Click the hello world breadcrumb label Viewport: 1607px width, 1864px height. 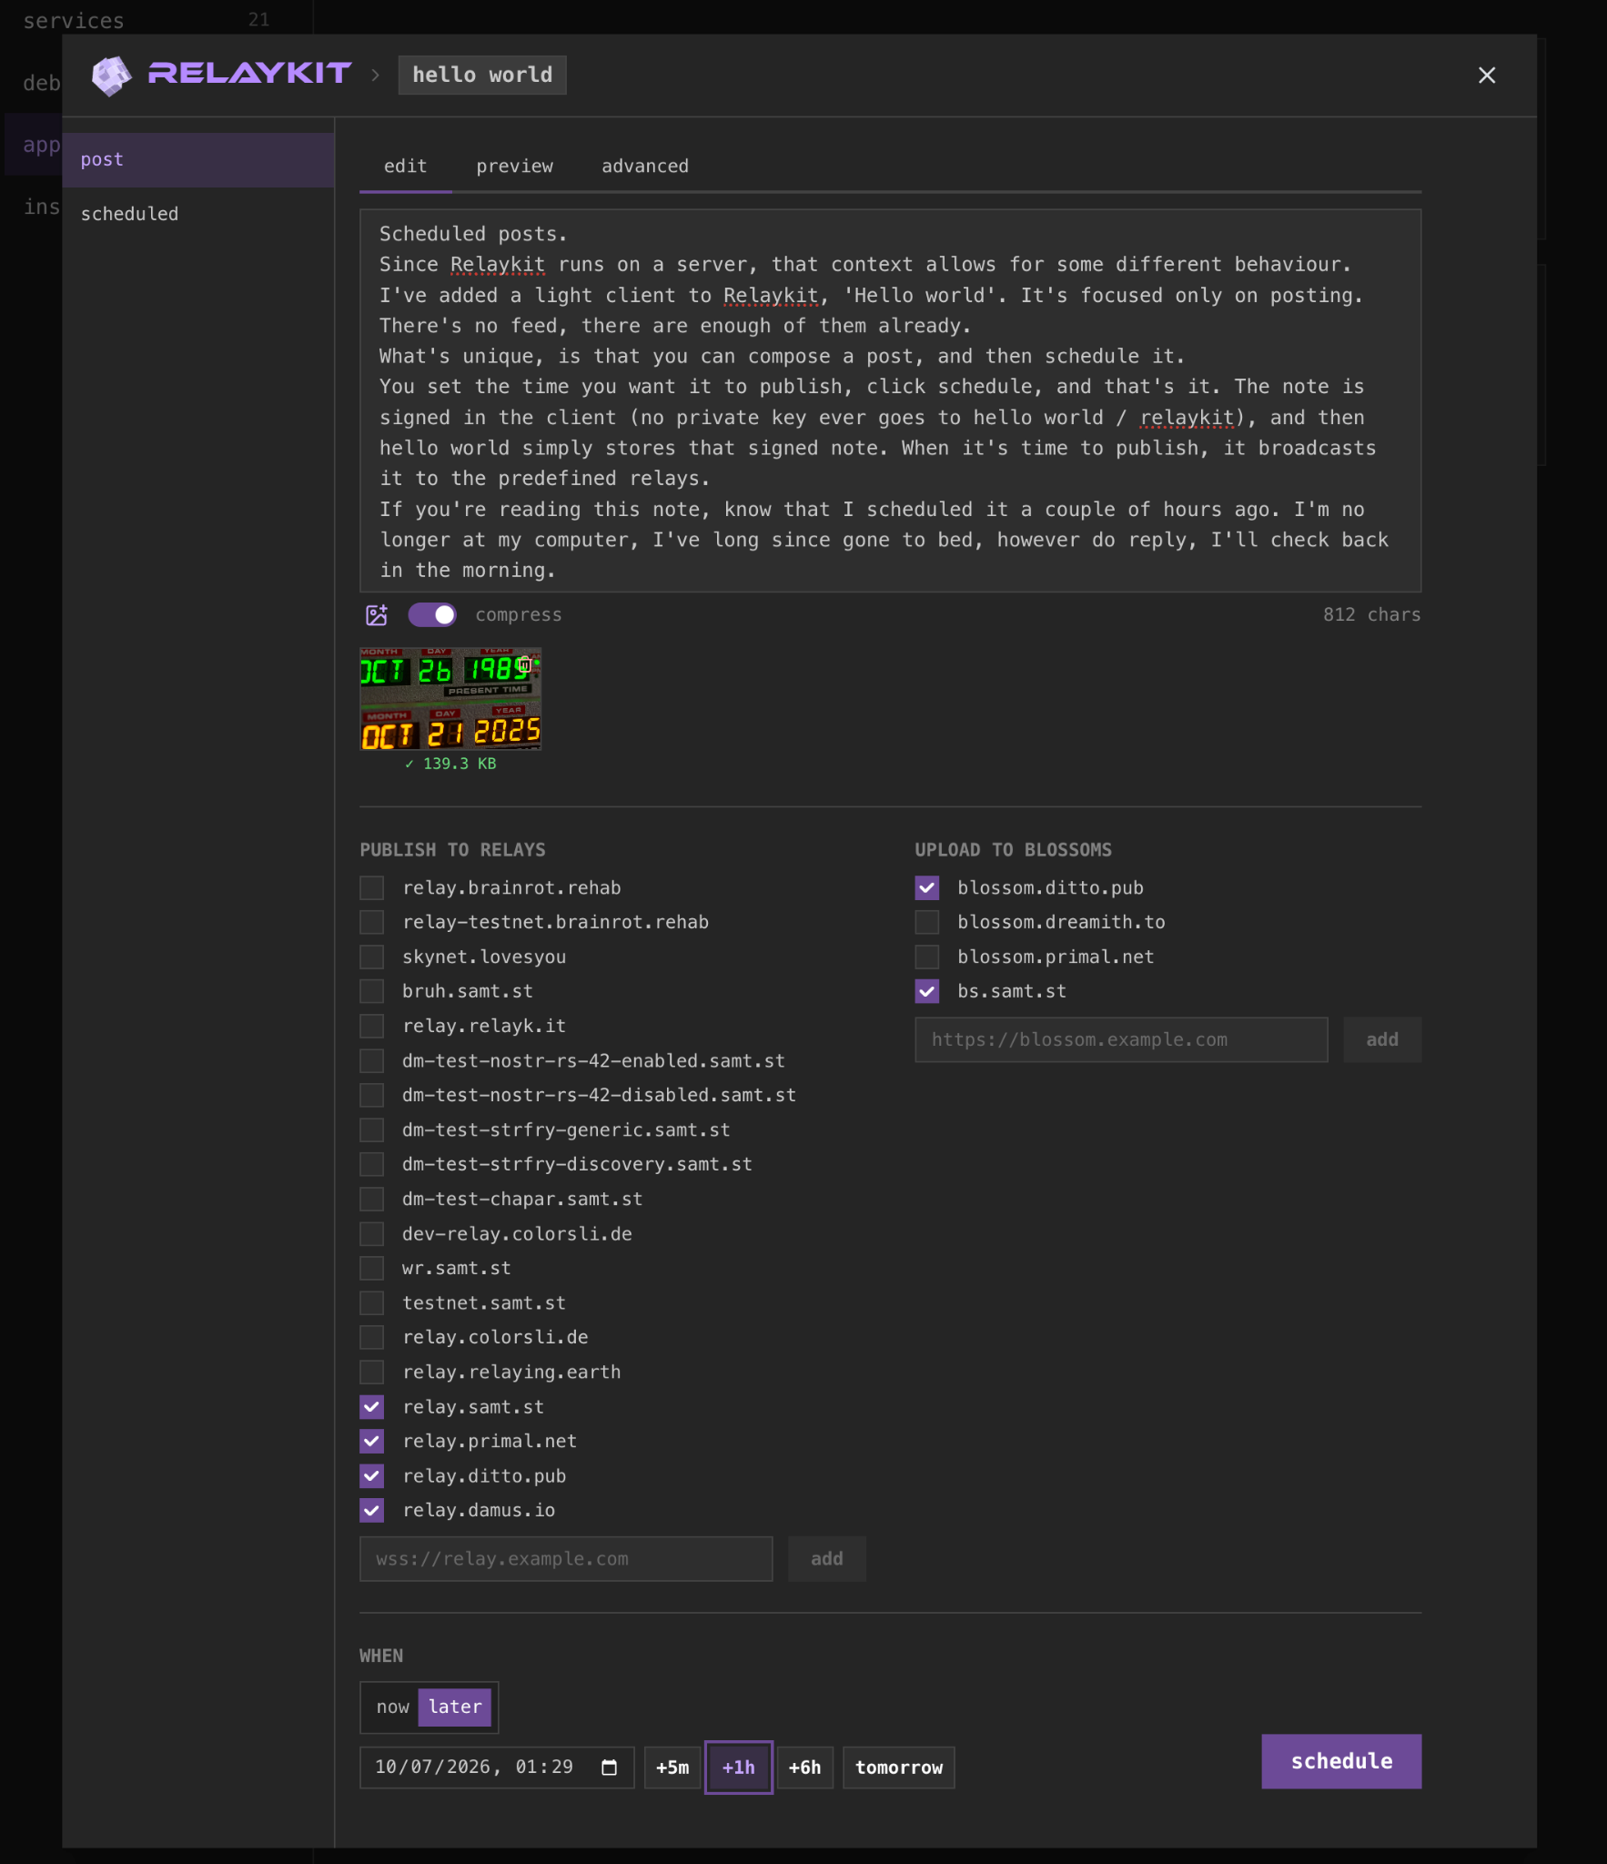pos(482,75)
